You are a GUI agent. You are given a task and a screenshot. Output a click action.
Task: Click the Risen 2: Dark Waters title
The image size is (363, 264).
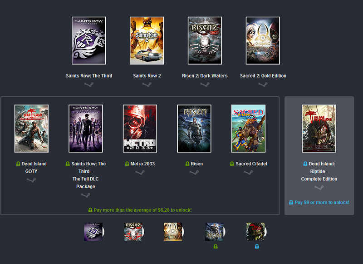click(205, 76)
